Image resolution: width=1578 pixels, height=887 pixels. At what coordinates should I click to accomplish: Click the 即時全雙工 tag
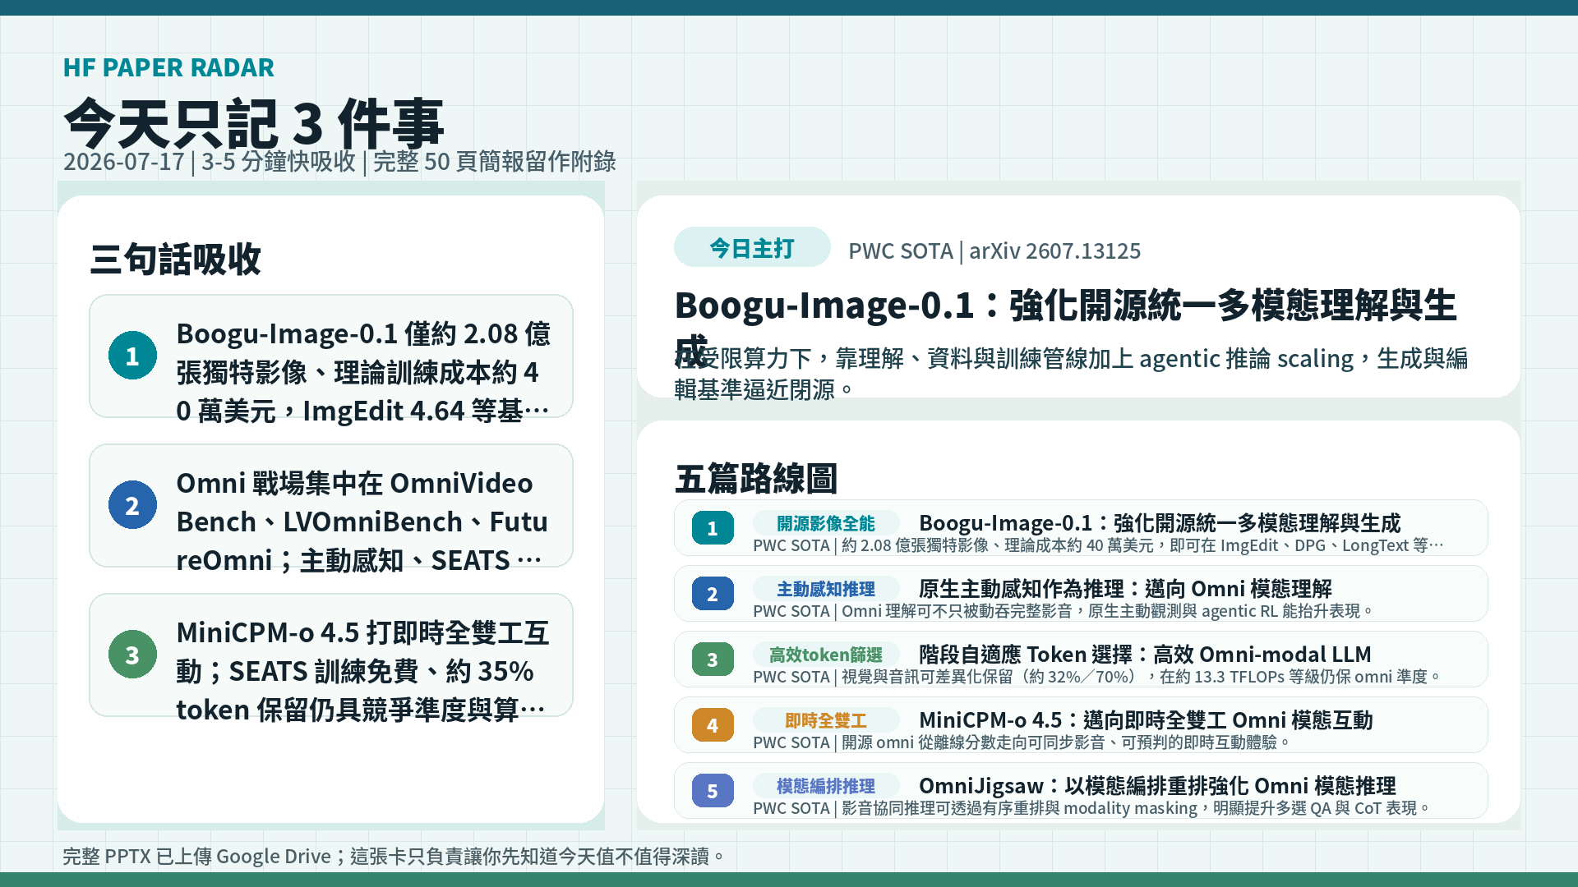coord(826,720)
